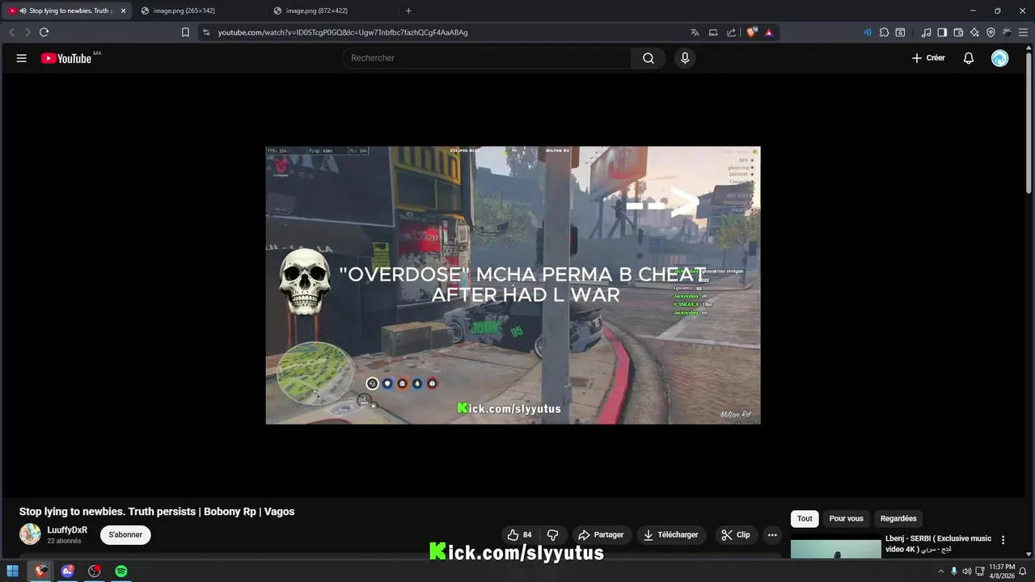1035x582 pixels.
Task: Reload the current page
Action: click(44, 32)
